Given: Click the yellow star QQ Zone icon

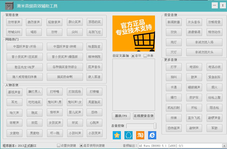Looking at the screenshot, I should [x=117, y=135].
